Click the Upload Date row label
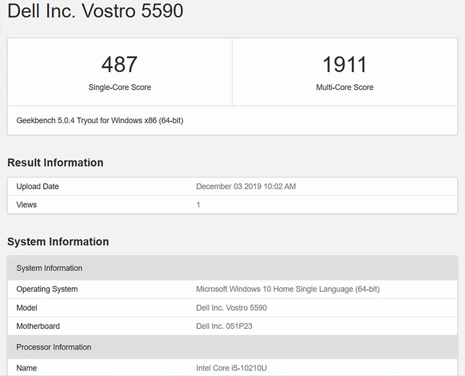 [x=38, y=187]
